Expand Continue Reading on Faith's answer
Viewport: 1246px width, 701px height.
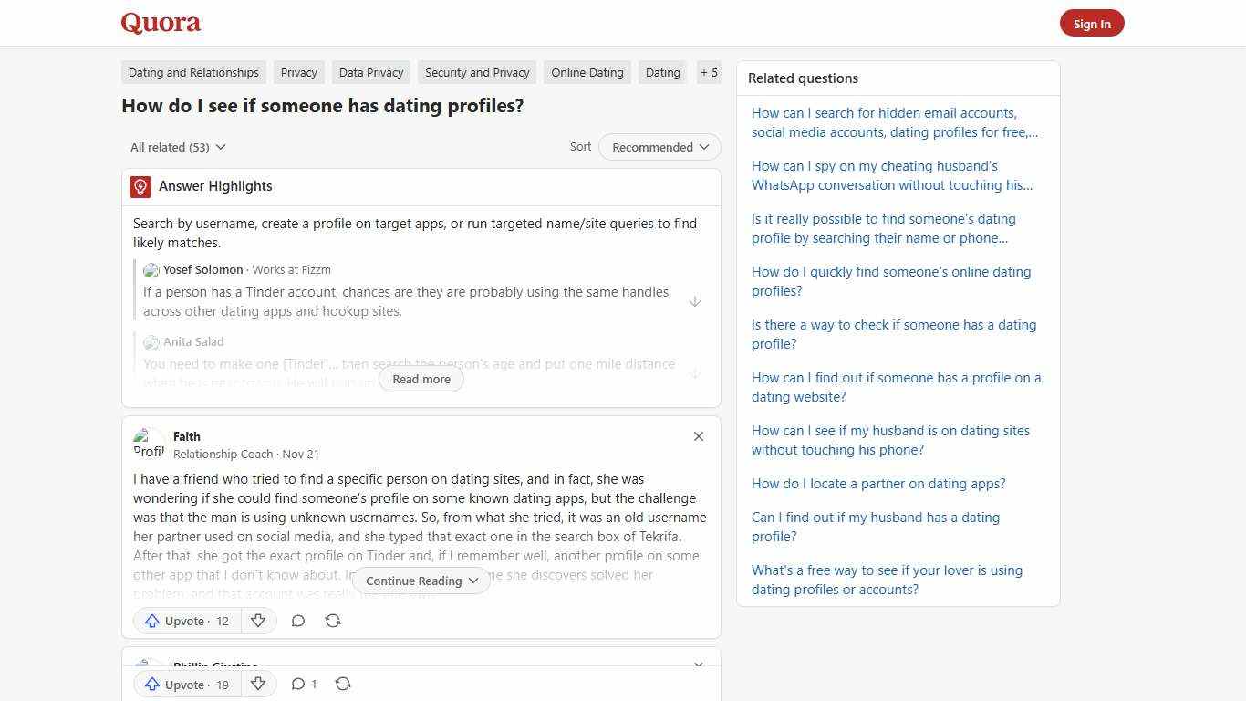click(x=421, y=581)
